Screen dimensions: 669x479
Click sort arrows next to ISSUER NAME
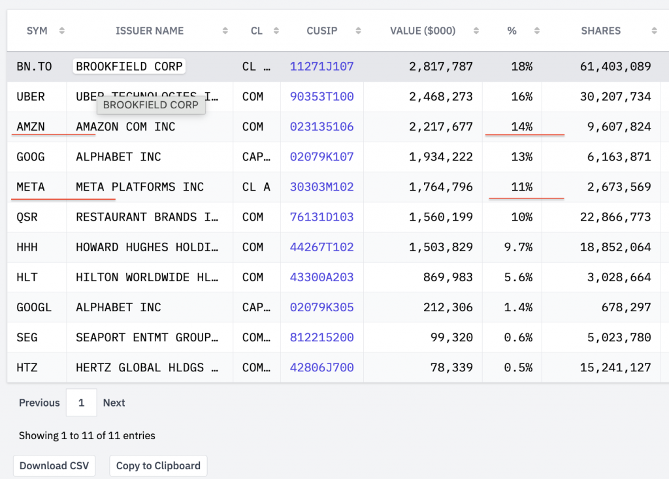(x=225, y=31)
